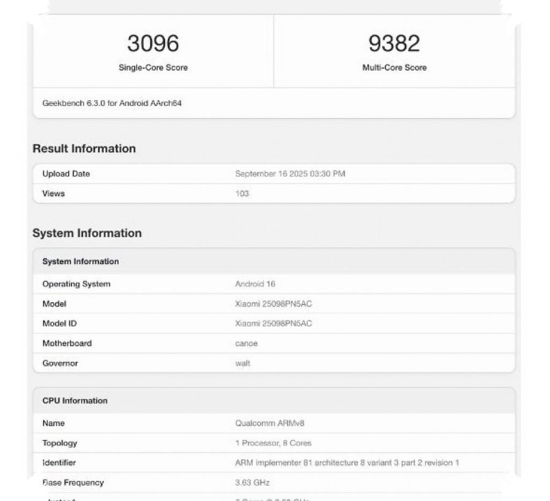Viewport: 550px width, 501px height.
Task: Click Geekbench 6.3.0 for Android AArch64 text
Action: (x=112, y=104)
